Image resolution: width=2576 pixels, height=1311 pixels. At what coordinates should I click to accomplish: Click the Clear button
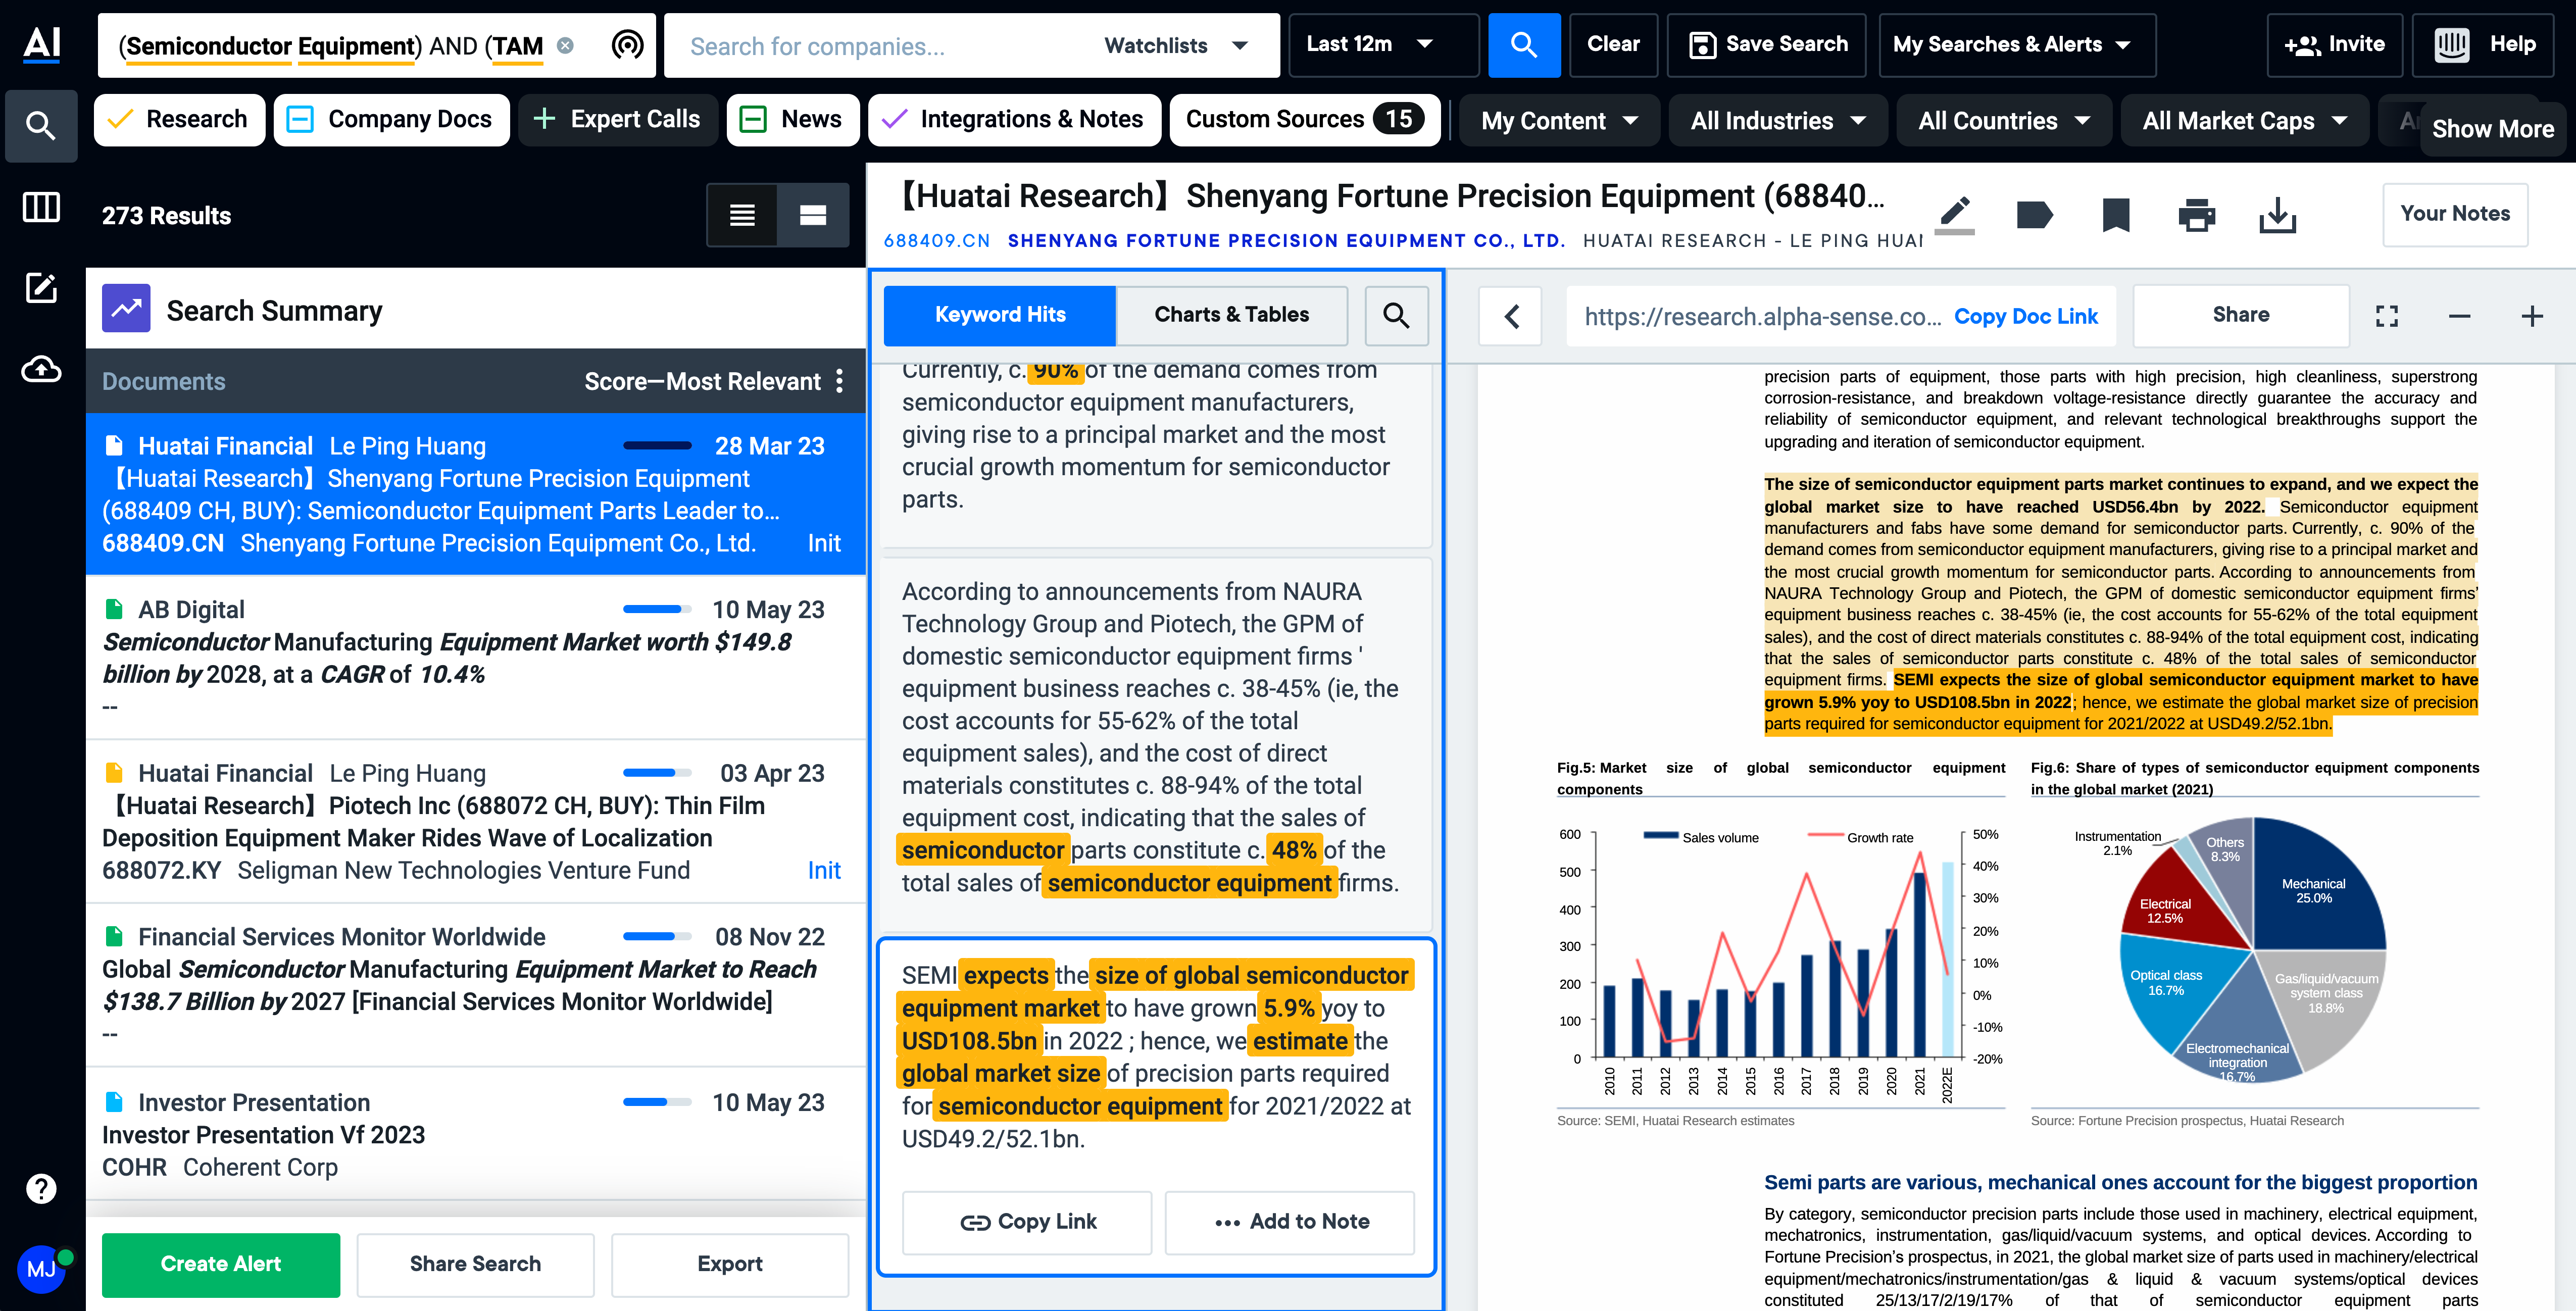(1613, 45)
